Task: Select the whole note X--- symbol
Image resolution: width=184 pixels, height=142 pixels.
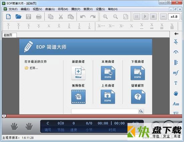Action: pyautogui.click(x=101, y=26)
